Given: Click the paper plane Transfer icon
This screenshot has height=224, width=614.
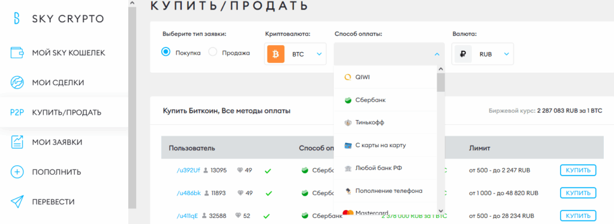Looking at the screenshot, I should [17, 202].
